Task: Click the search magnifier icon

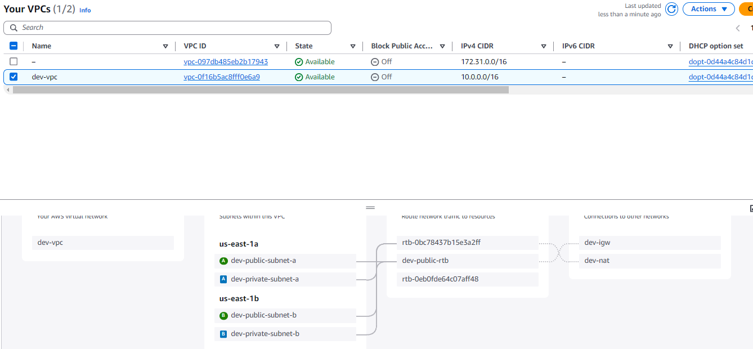Action: (14, 28)
